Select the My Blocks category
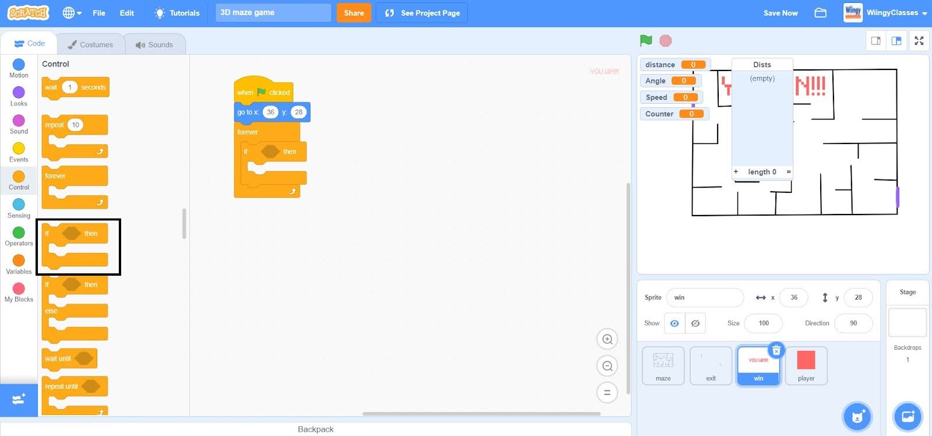The height and width of the screenshot is (436, 932). pyautogui.click(x=19, y=292)
